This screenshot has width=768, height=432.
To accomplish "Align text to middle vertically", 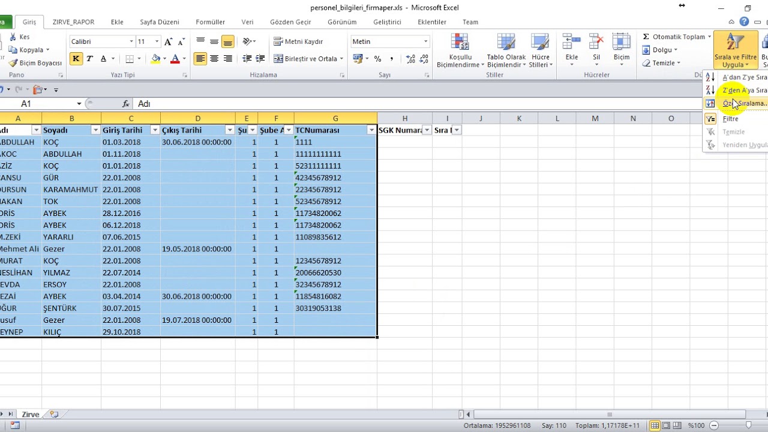I will click(x=214, y=41).
